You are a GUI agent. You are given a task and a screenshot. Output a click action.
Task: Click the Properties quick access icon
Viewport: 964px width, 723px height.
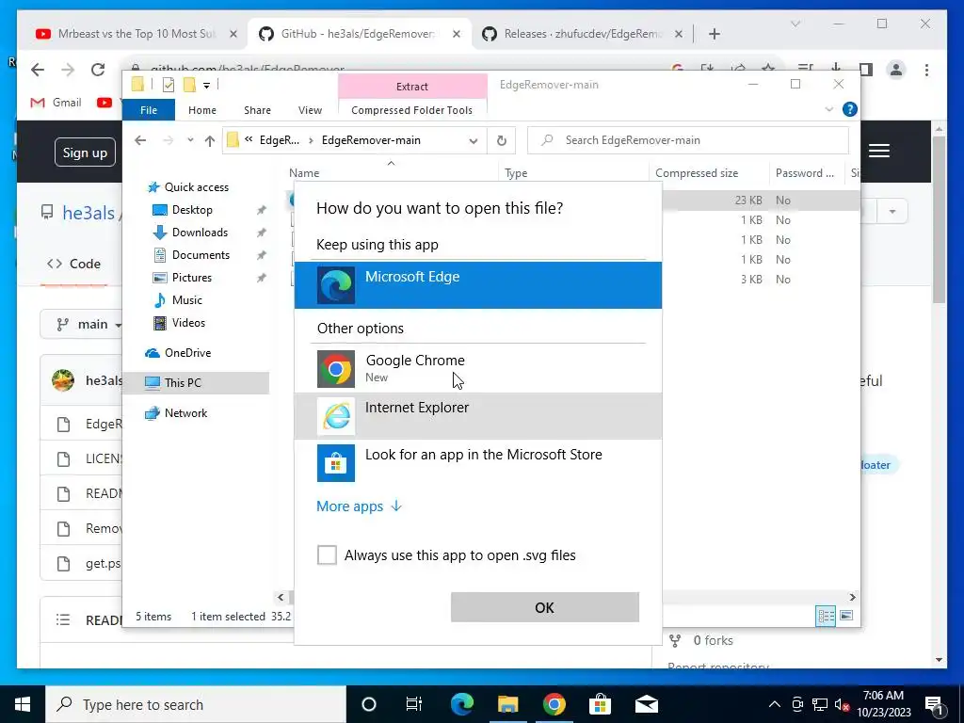point(169,85)
